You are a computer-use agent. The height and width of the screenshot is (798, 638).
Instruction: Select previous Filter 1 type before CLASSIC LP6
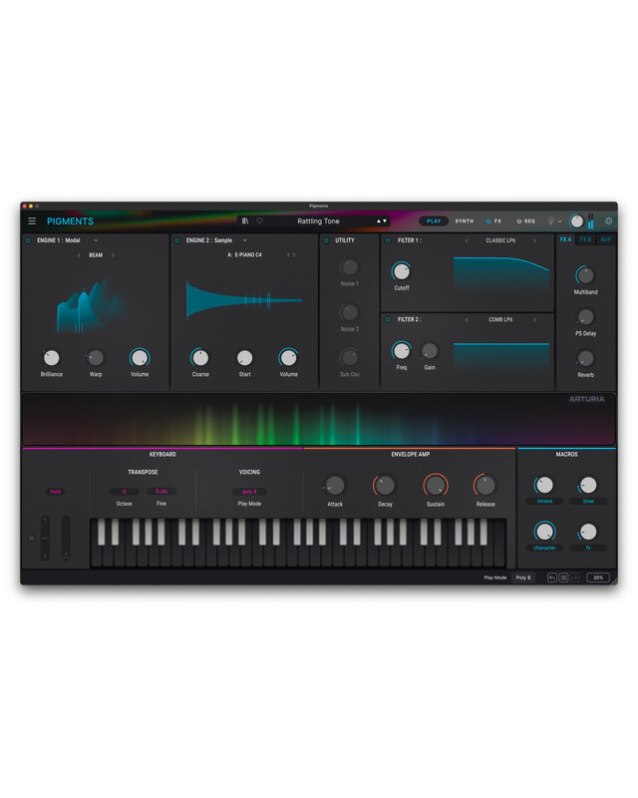click(x=467, y=240)
